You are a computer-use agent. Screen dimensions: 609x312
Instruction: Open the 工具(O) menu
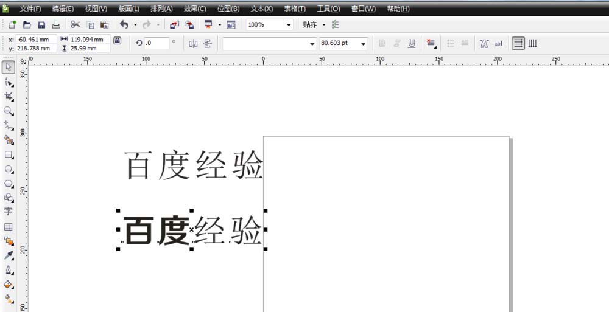tap(329, 9)
